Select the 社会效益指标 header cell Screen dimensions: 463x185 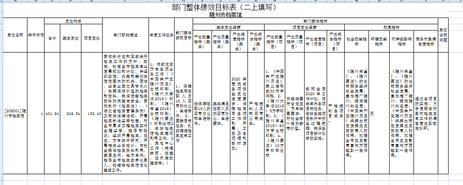pyautogui.click(x=355, y=39)
